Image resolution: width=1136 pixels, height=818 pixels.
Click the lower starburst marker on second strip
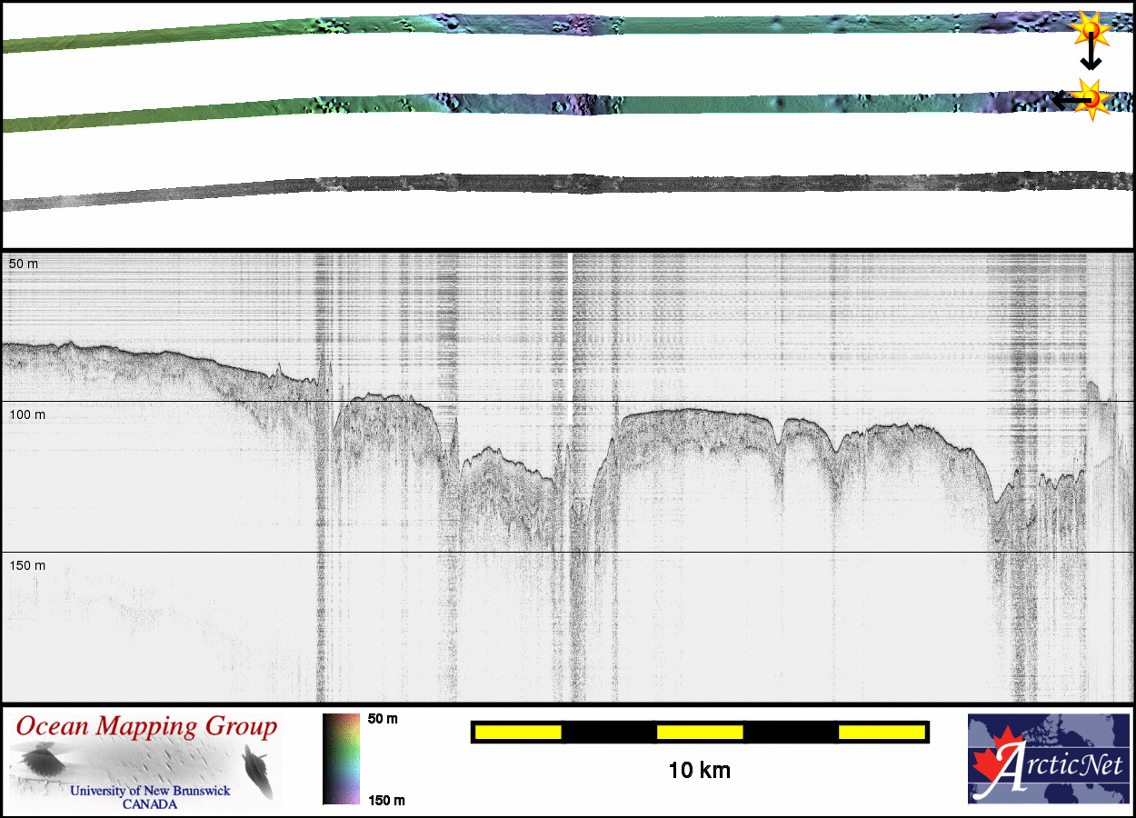point(1092,98)
